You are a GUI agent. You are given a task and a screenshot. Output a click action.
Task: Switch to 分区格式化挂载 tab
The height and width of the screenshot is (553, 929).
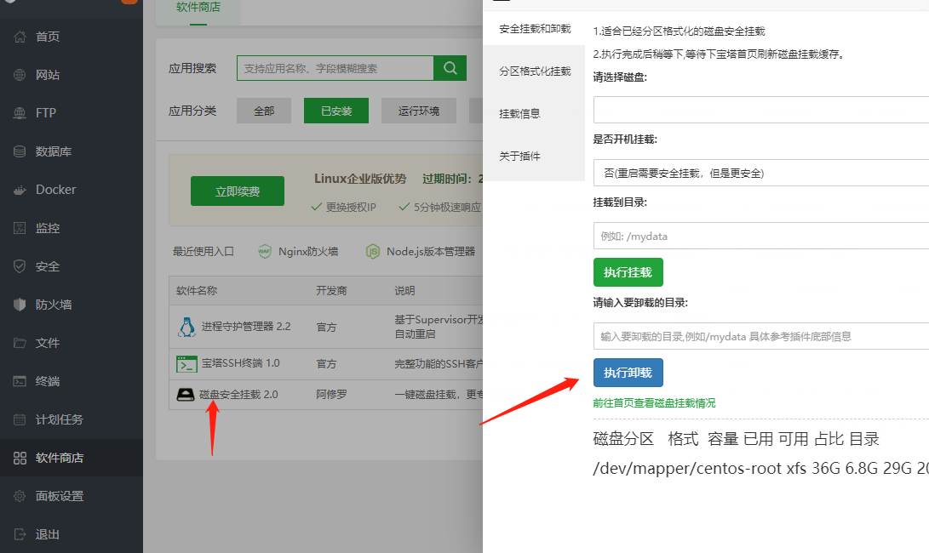coord(535,71)
